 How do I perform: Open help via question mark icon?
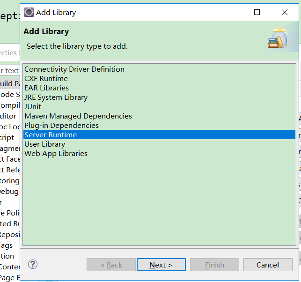click(x=33, y=264)
